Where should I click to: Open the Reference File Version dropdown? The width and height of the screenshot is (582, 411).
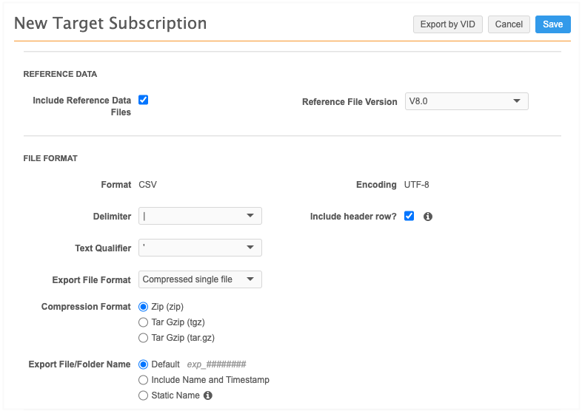(466, 101)
